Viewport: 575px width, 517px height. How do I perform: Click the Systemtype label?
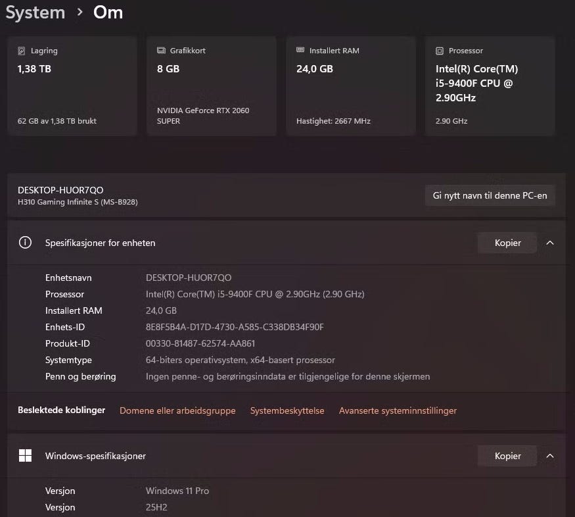(68, 360)
